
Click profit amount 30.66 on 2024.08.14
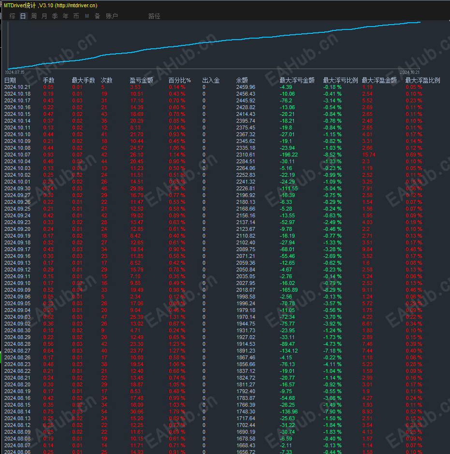click(x=137, y=411)
